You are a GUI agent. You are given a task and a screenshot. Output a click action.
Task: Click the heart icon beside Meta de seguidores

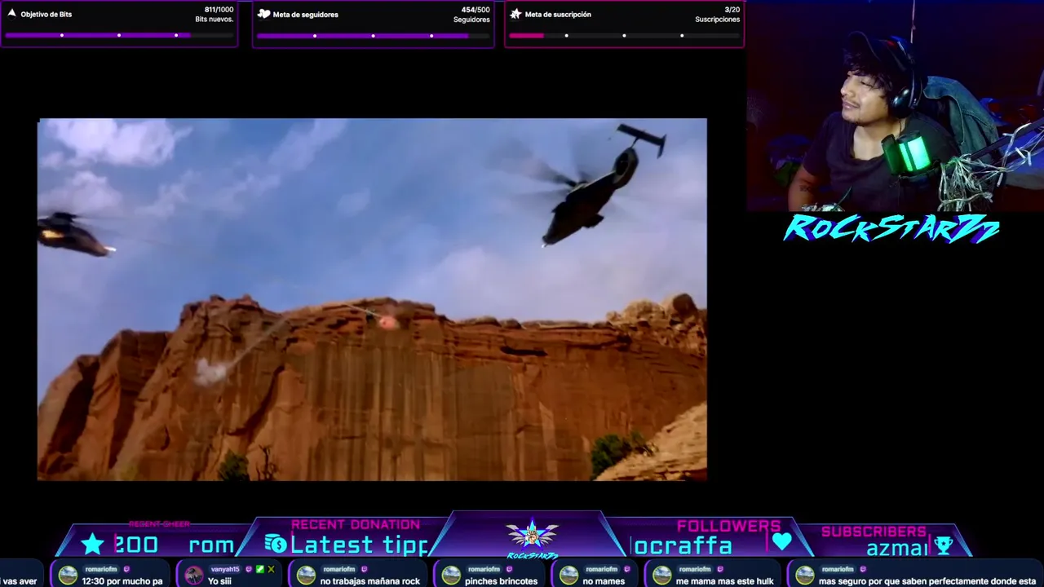[263, 14]
